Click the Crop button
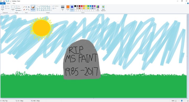 coord(18,6)
